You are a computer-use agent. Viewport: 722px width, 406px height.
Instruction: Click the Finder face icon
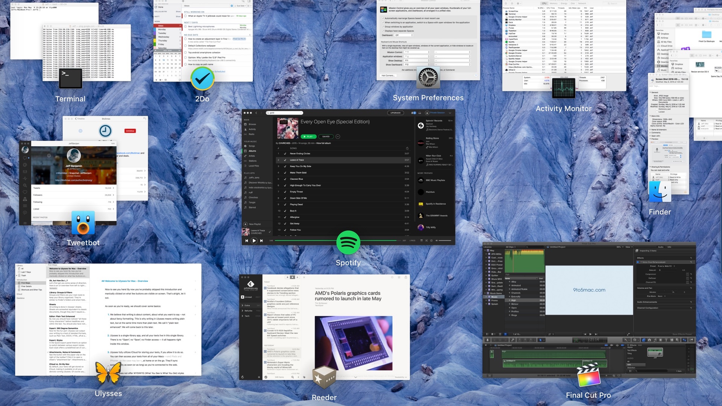click(660, 192)
